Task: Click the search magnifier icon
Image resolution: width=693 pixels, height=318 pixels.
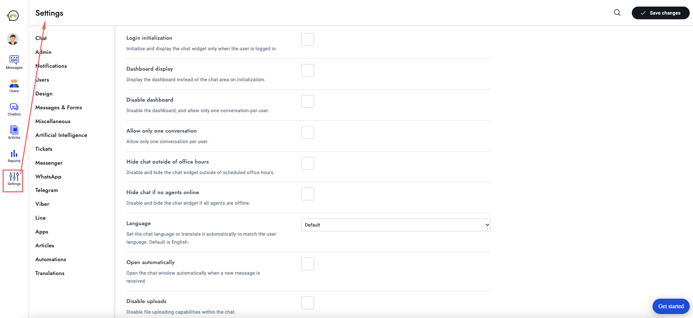Action: pos(617,13)
